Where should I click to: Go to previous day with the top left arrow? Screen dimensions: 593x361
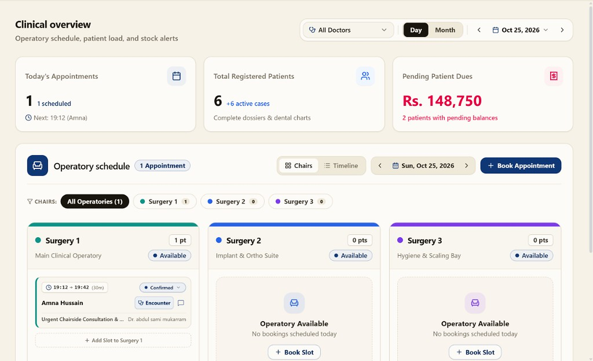479,30
